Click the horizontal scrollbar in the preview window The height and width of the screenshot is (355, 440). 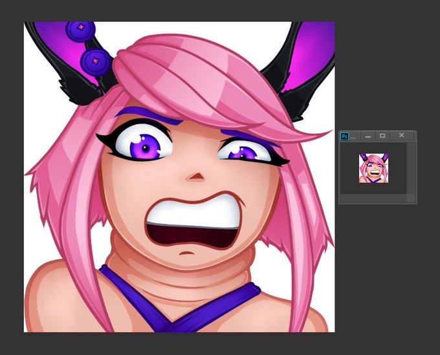tap(373, 199)
